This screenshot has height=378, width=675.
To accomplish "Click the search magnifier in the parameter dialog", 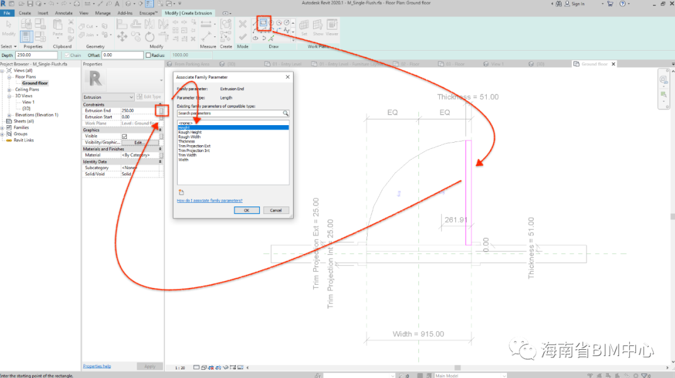I will pos(285,113).
